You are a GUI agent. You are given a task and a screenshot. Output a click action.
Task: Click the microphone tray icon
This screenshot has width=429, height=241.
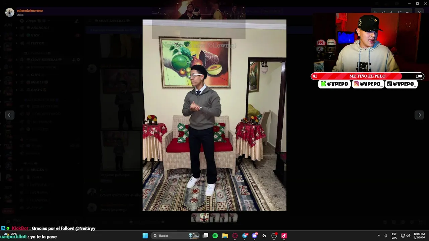[x=386, y=236]
